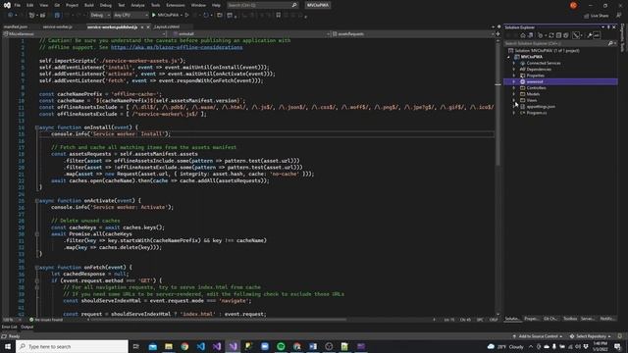Open the Extensions menu

[175, 5]
